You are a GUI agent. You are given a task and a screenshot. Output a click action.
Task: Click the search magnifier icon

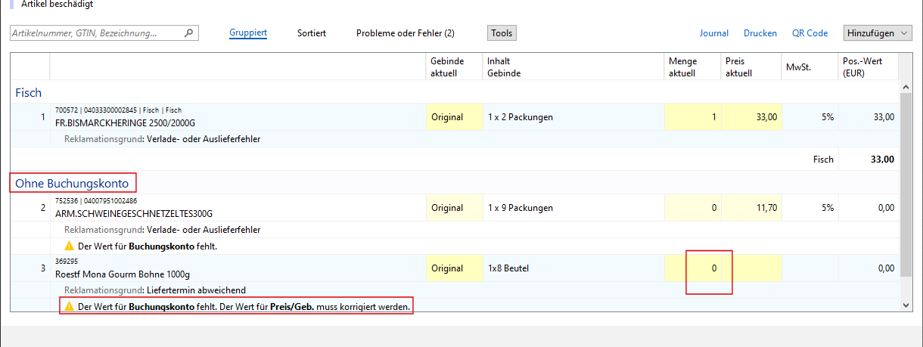188,33
